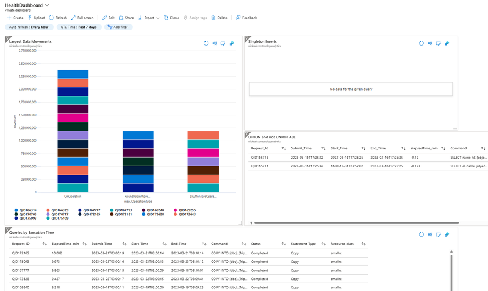This screenshot has height=291, width=488.
Task: Sort by ElapsedTime_min column
Action: pos(84,244)
